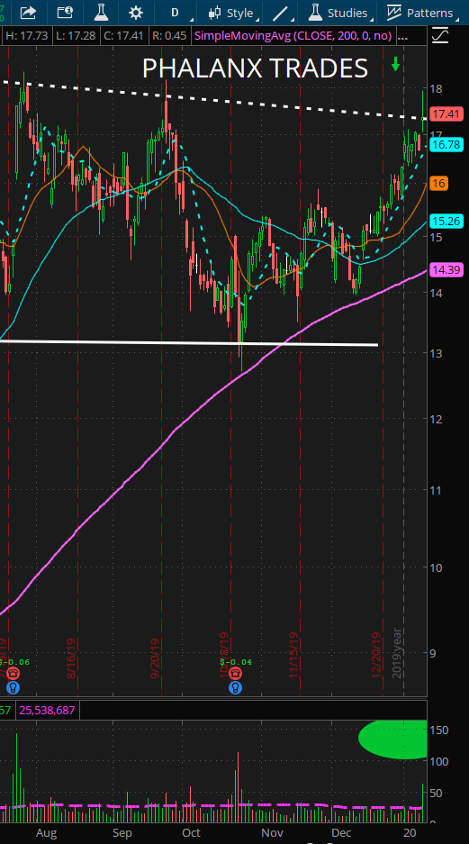Image resolution: width=469 pixels, height=844 pixels.
Task: Expand the ellipsis after SimpleMovingAvg label
Action: click(x=402, y=37)
